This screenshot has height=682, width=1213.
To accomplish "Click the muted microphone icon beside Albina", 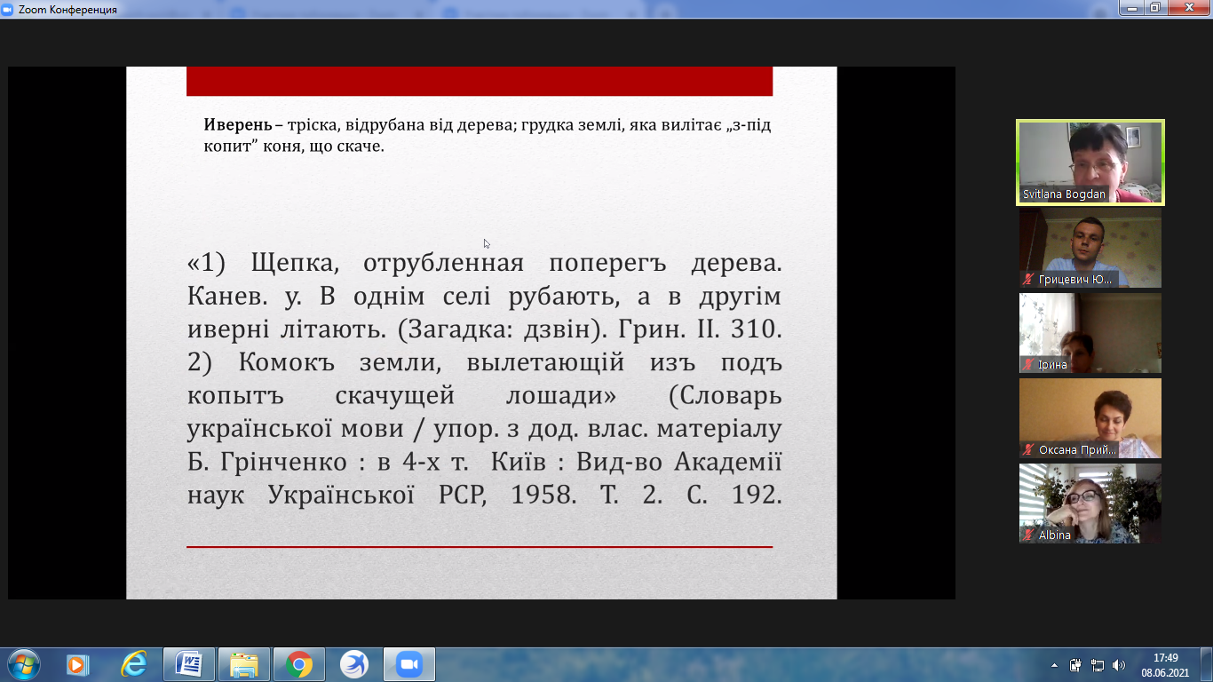I will point(1028,535).
